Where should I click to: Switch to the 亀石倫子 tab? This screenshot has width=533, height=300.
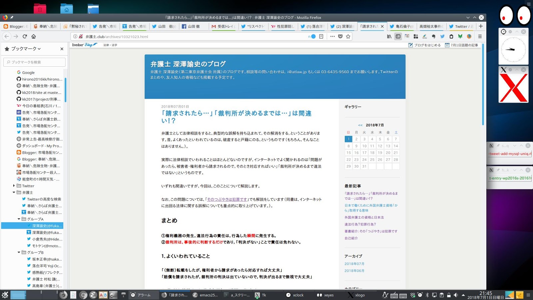click(401, 26)
